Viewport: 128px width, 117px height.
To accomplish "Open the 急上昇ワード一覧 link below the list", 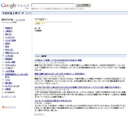I will point(9,97).
